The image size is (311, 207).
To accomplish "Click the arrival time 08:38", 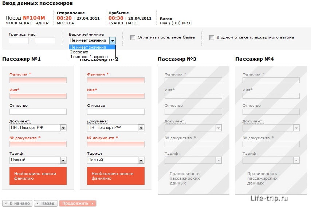I will [116, 18].
